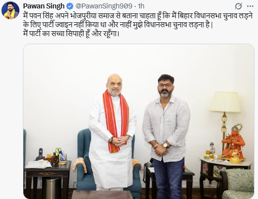This screenshot has width=258, height=199.
Task: Click the Grok explain-post icon
Action: click(238, 6)
